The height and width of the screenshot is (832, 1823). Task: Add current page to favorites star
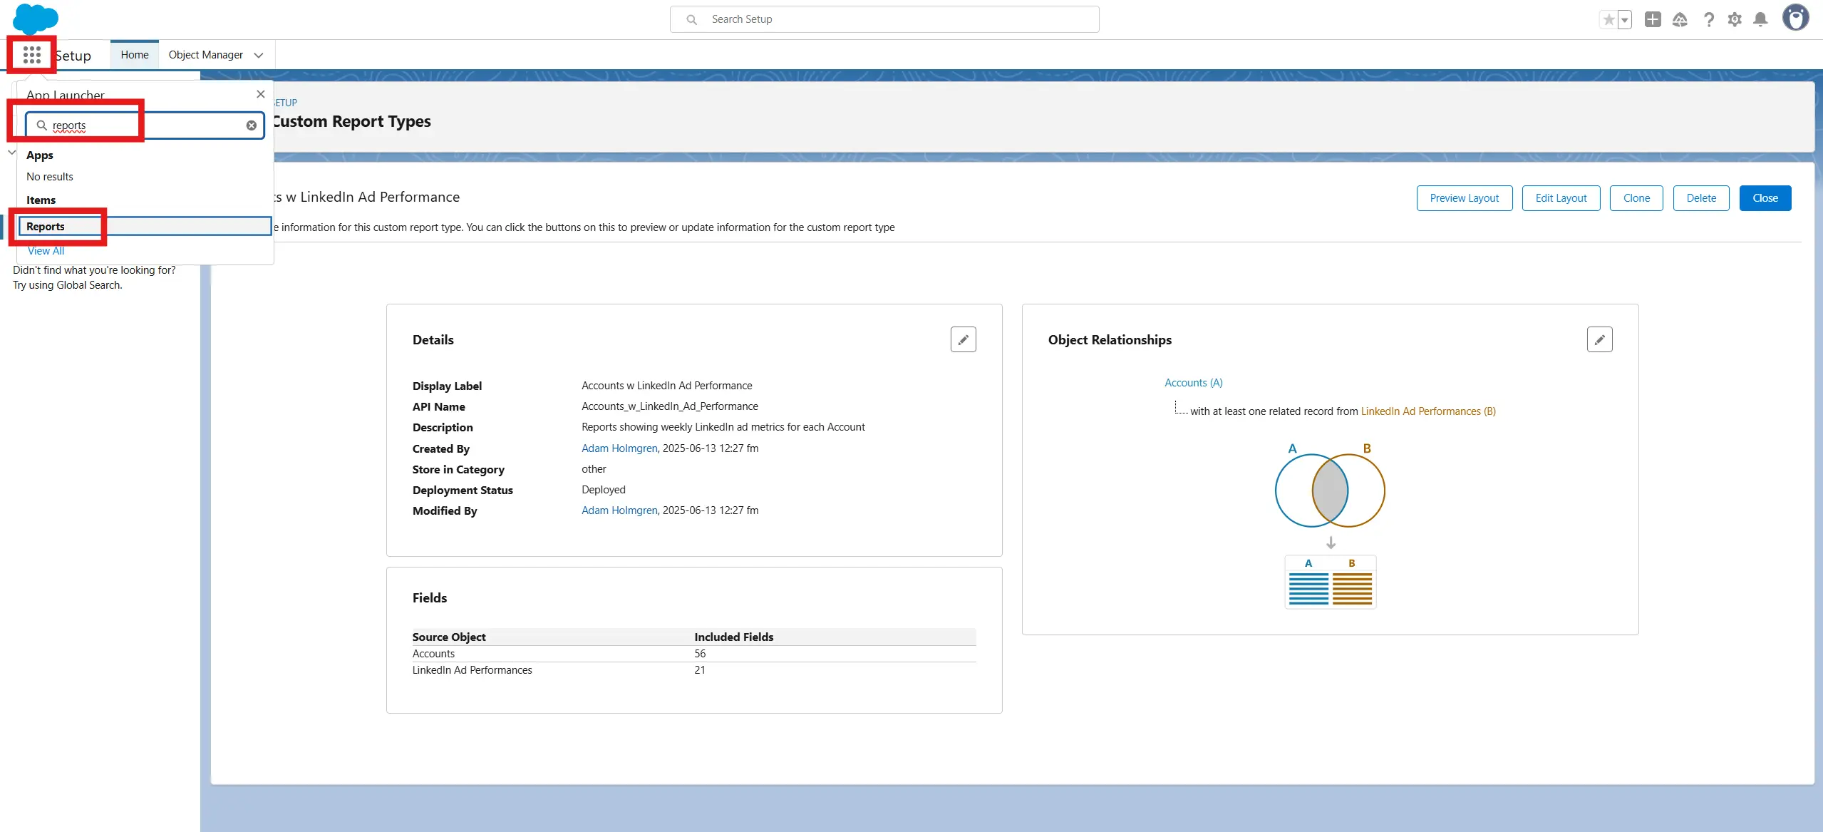(1608, 20)
